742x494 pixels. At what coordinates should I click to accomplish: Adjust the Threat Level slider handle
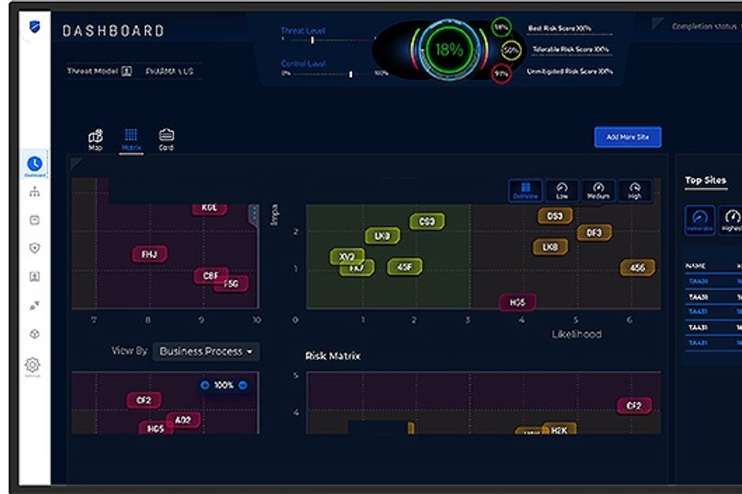(313, 40)
